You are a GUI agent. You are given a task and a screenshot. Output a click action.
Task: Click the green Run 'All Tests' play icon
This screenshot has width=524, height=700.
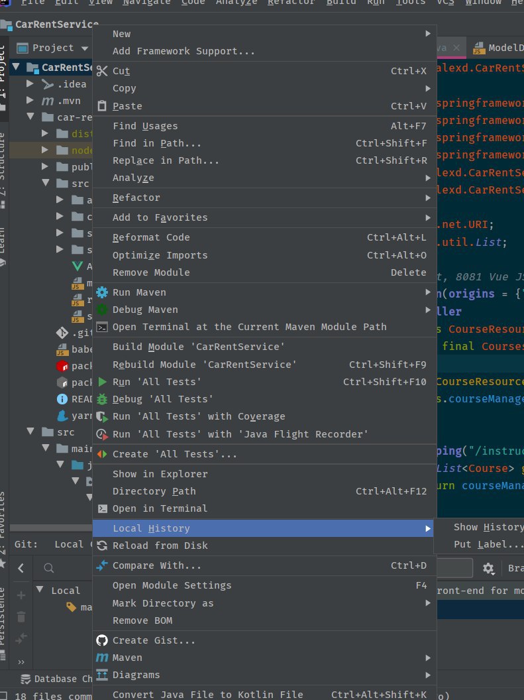coord(103,382)
